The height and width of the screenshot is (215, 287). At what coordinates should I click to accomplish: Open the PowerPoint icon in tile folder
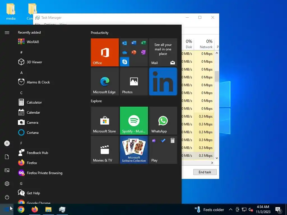[x=134, y=52]
